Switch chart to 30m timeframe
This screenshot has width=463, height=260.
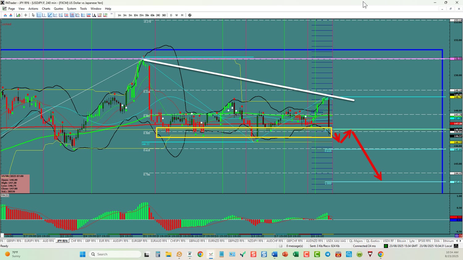[x=147, y=15]
